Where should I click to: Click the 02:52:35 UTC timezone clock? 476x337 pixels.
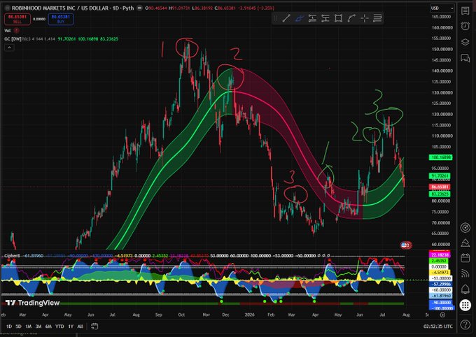[x=437, y=327]
